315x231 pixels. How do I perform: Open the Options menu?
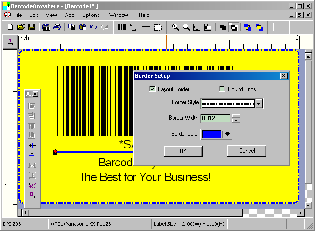tap(91, 15)
